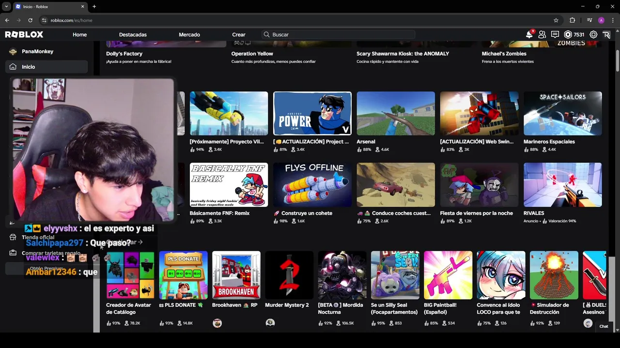Select the Home menu item
The height and width of the screenshot is (348, 620).
pyautogui.click(x=79, y=34)
